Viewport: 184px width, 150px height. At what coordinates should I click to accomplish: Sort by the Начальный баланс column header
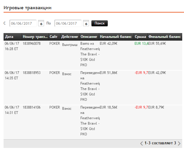(116, 37)
